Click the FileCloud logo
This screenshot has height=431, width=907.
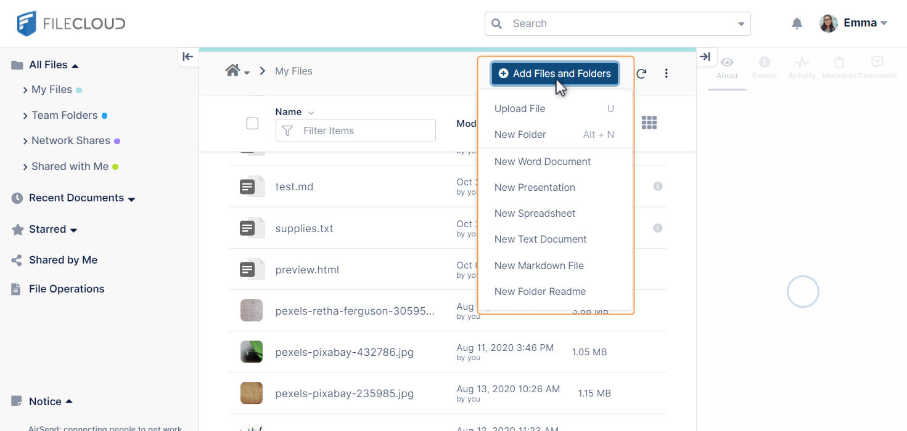(71, 23)
